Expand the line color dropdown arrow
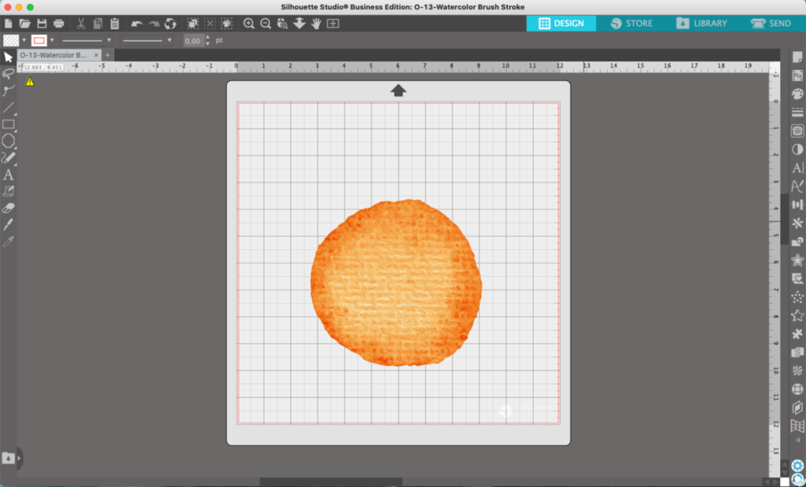The width and height of the screenshot is (806, 487). [x=52, y=40]
